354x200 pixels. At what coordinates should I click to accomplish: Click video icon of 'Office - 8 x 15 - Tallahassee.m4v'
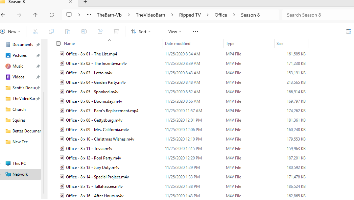[x=62, y=186]
